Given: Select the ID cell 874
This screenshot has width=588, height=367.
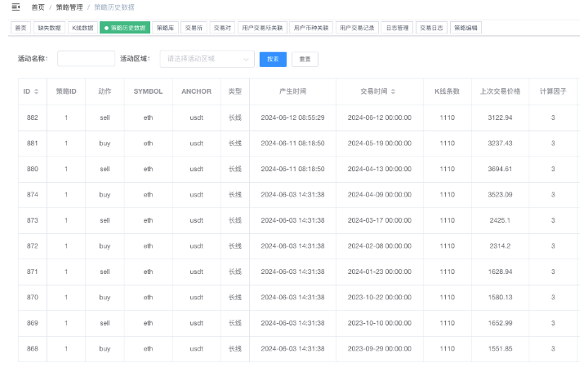Looking at the screenshot, I should point(32,195).
